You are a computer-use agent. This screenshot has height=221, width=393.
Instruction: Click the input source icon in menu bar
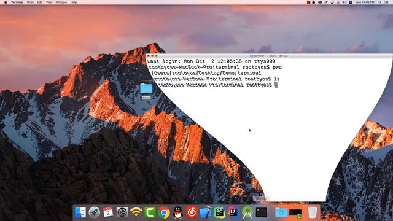pyautogui.click(x=351, y=2)
